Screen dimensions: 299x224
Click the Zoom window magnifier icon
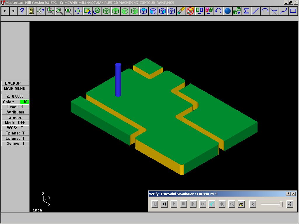click(x=50, y=11)
